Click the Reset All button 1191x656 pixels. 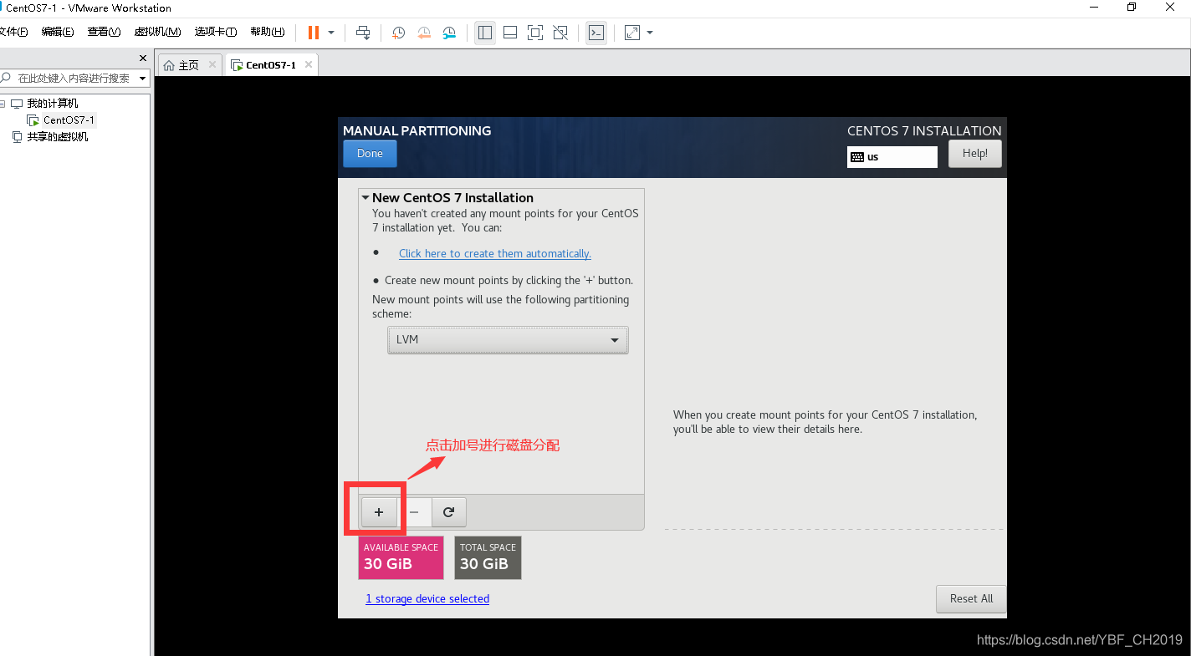point(971,598)
